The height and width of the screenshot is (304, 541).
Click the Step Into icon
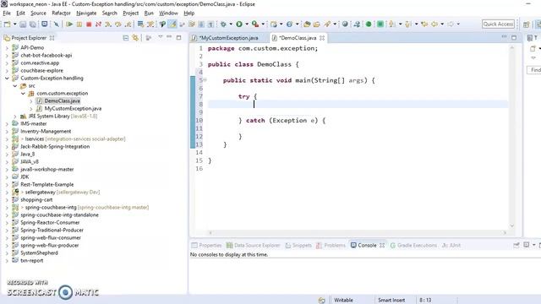coord(108,24)
